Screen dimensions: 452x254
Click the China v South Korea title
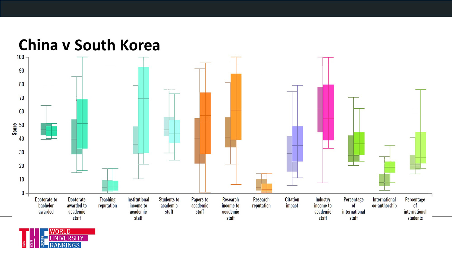(x=89, y=45)
